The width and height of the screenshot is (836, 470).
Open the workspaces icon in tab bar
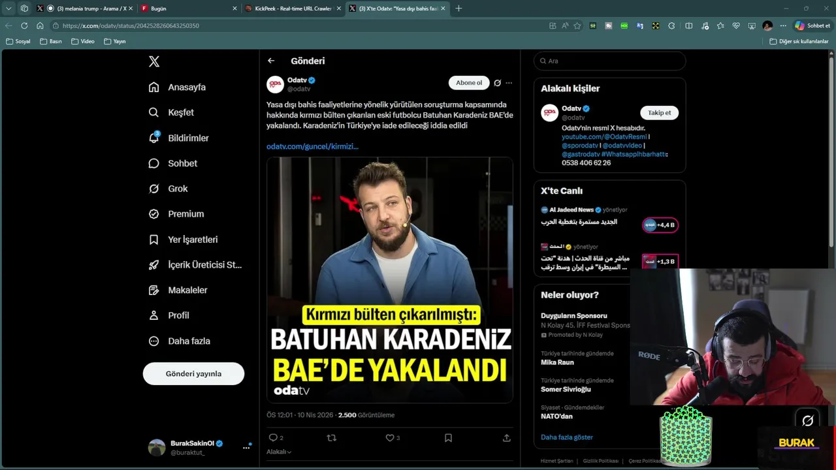[x=25, y=8]
